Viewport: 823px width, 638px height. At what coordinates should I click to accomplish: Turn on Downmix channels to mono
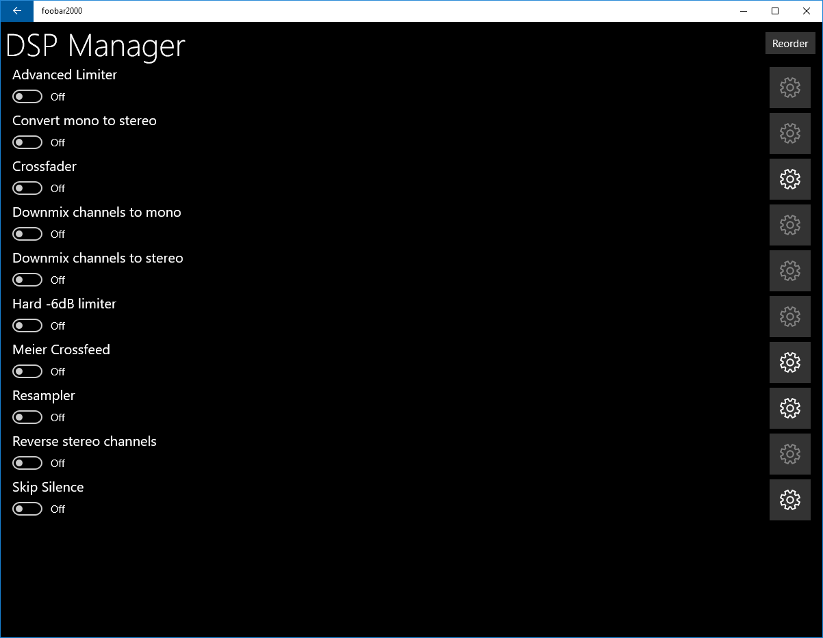coord(27,233)
